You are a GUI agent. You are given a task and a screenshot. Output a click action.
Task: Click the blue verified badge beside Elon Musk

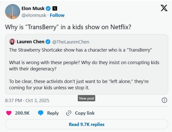click(x=48, y=9)
